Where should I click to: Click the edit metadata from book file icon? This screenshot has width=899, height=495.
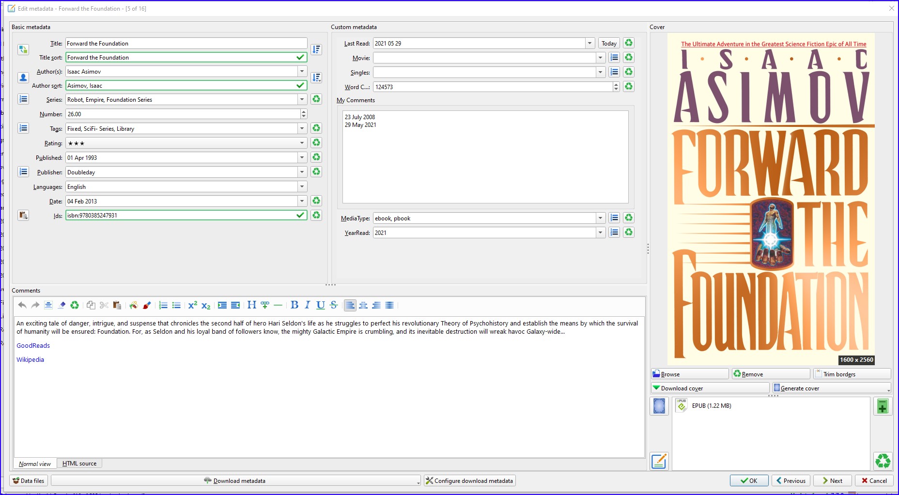coord(659,461)
